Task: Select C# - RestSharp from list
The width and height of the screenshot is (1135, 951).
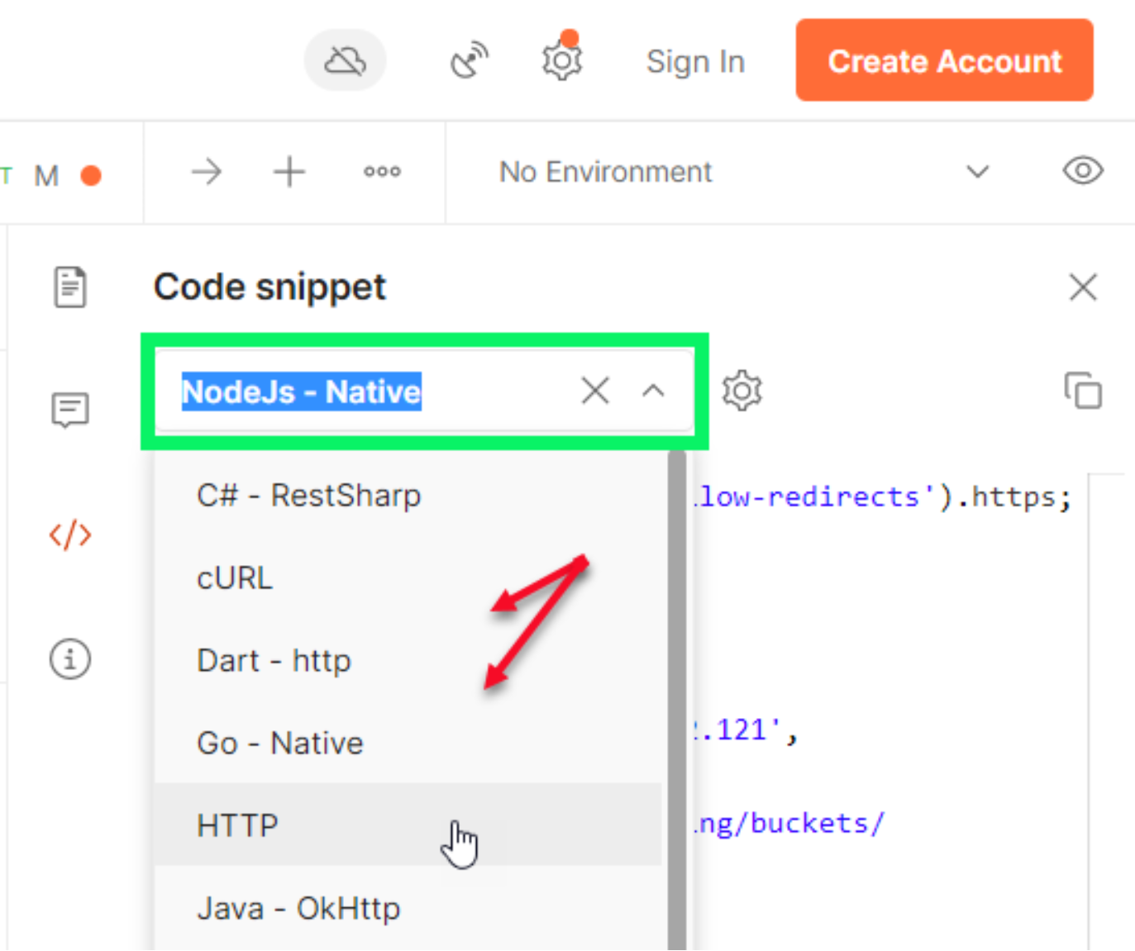Action: coord(408,496)
